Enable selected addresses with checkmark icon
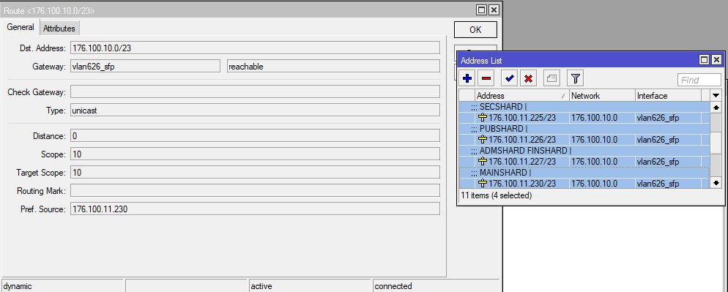728x292 pixels. click(509, 78)
